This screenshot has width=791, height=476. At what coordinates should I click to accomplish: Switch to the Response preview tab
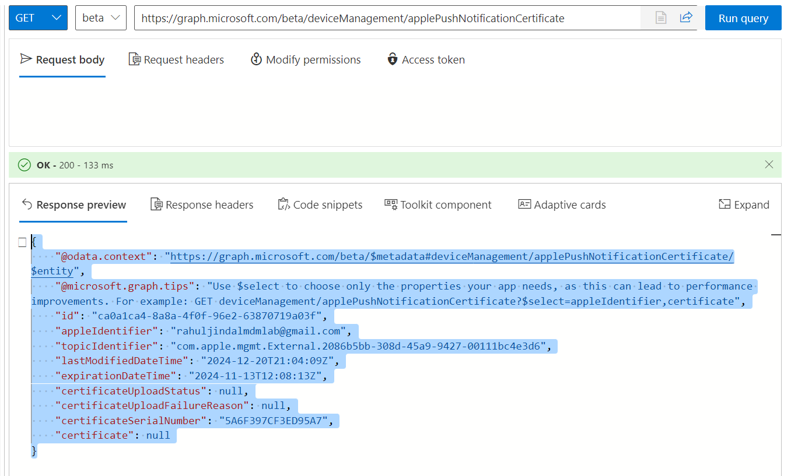[73, 205]
